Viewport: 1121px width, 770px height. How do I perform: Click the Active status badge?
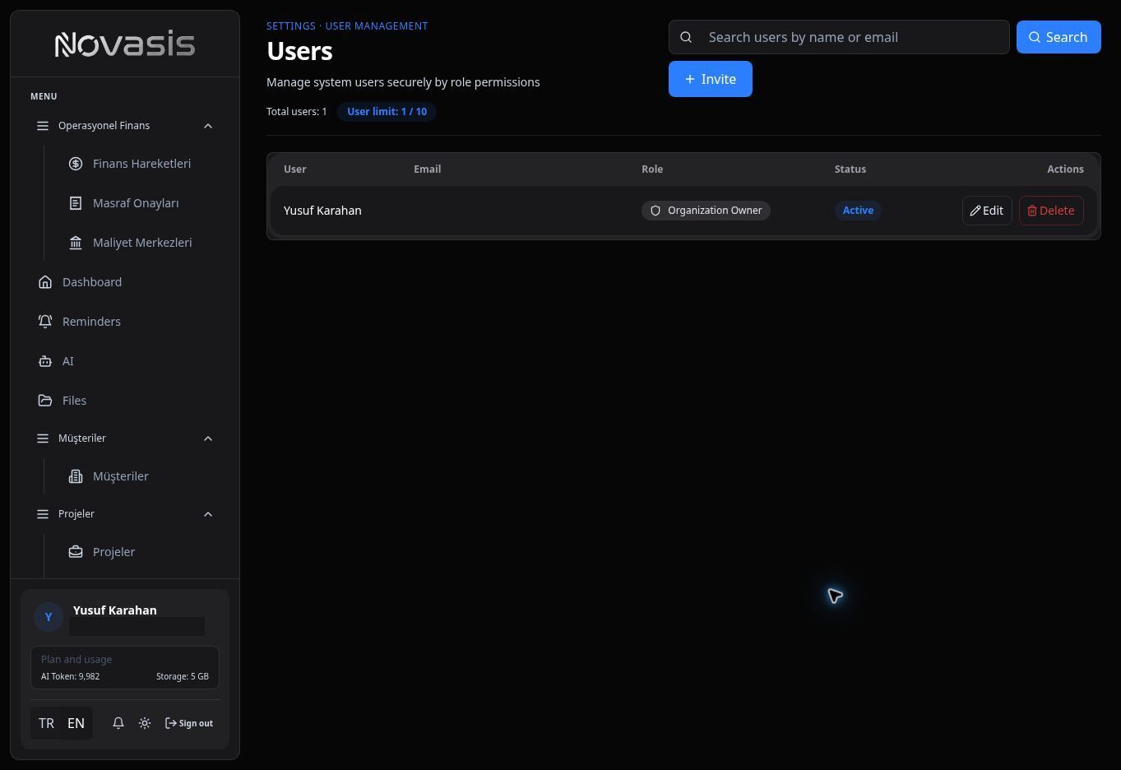click(x=858, y=211)
